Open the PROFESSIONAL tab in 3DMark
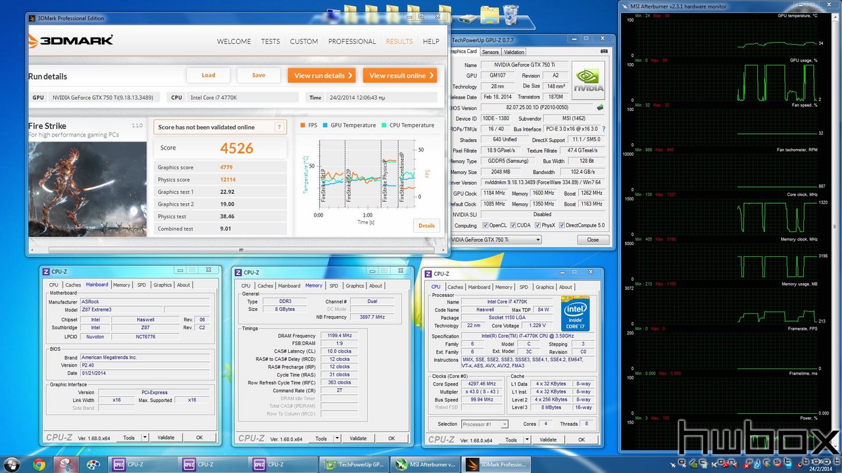 (352, 41)
